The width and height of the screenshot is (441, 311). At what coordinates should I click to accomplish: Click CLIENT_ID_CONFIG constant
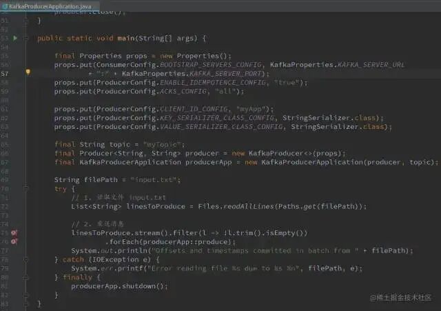tap(194, 109)
